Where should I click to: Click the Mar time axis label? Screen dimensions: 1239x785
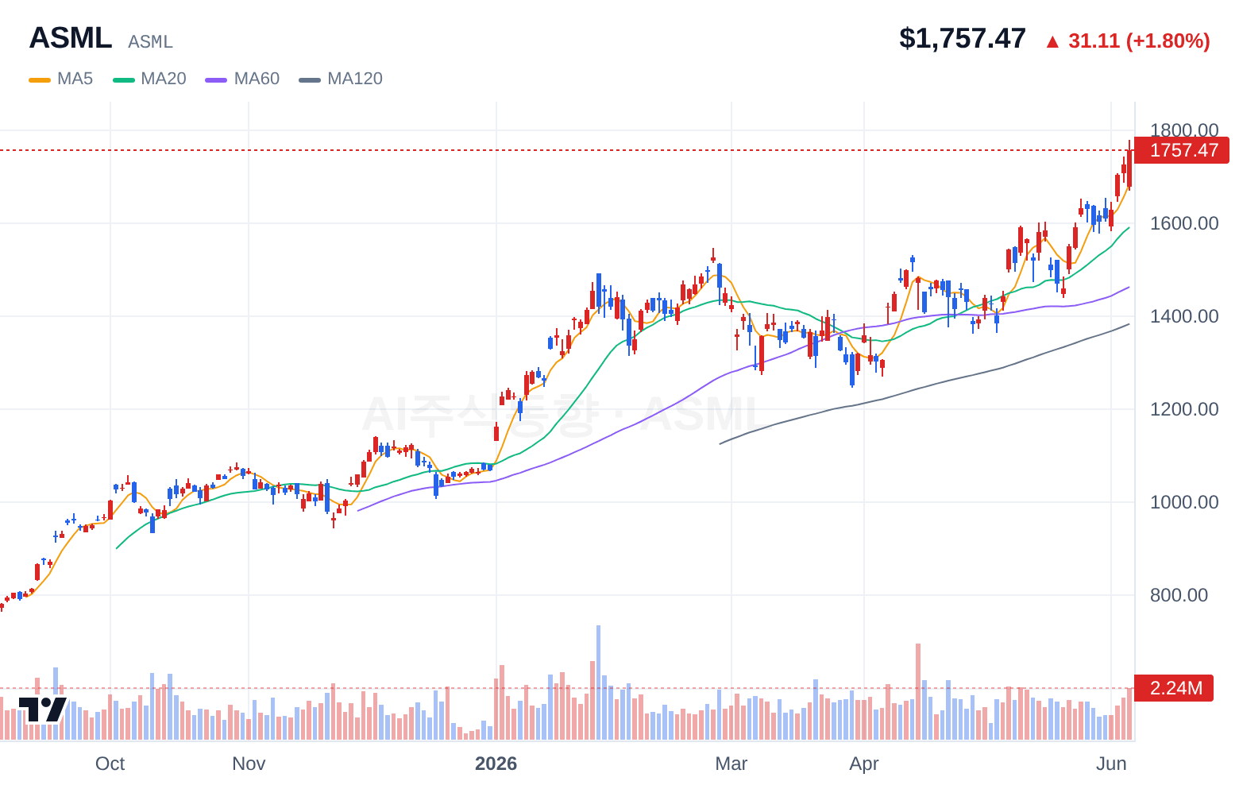click(x=731, y=764)
